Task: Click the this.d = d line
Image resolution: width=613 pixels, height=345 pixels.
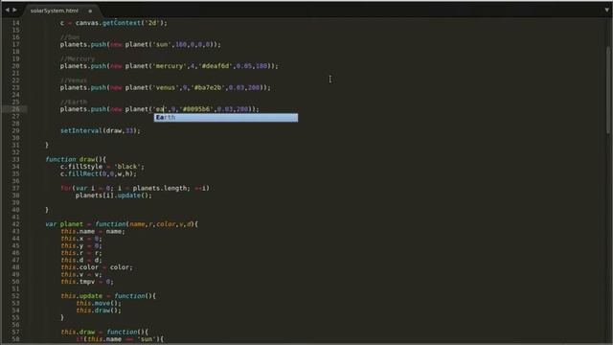Action: 80,260
